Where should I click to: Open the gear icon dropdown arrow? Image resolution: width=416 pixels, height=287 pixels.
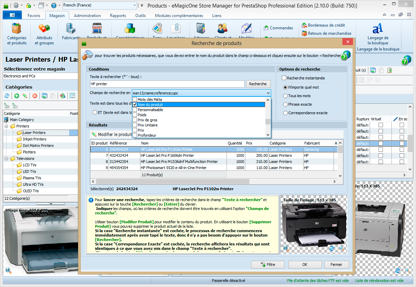click(21, 5)
